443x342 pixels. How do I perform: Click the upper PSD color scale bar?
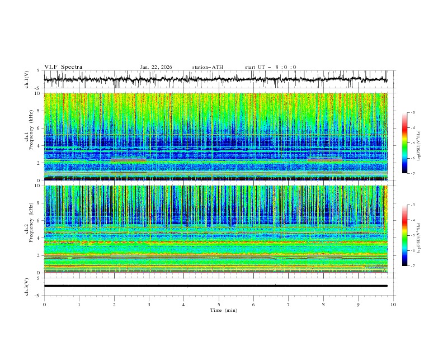[x=404, y=142]
